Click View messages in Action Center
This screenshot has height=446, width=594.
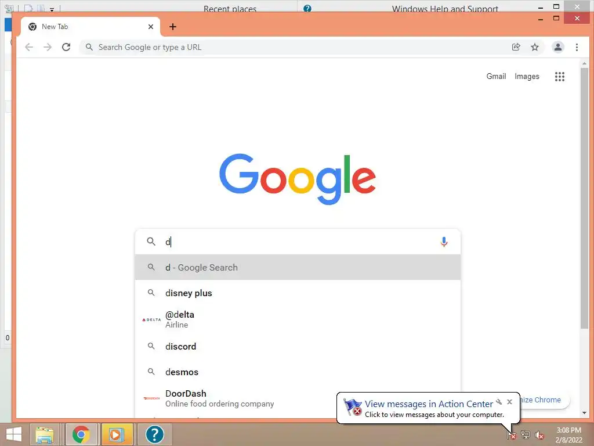pyautogui.click(x=429, y=404)
